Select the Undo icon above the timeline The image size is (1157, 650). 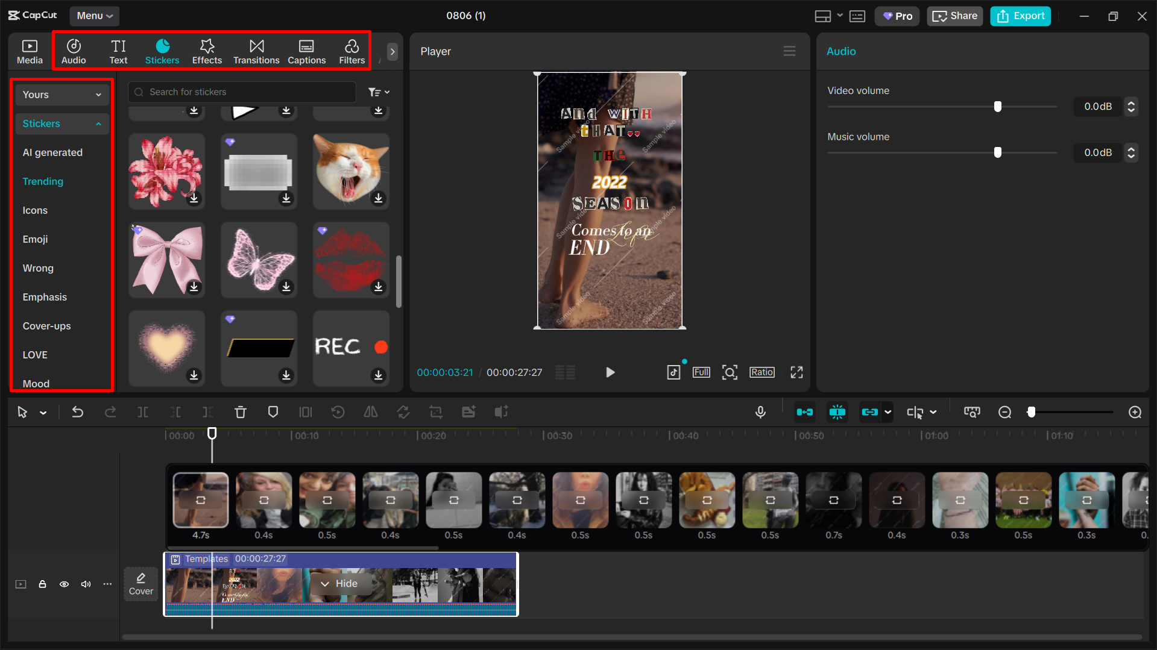coord(78,412)
